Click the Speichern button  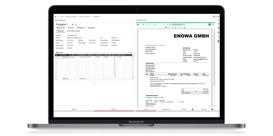click(x=61, y=28)
